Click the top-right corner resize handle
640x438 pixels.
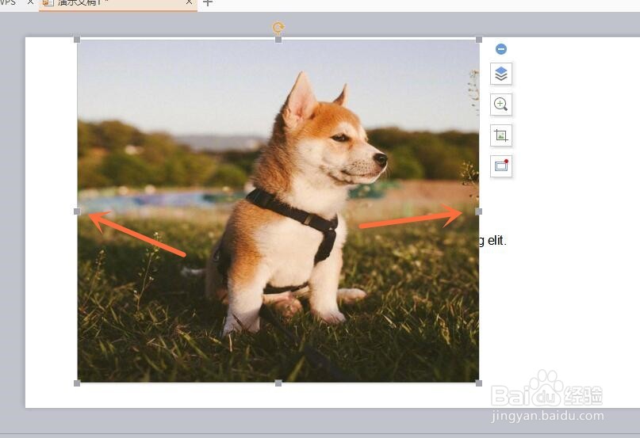[479, 40]
